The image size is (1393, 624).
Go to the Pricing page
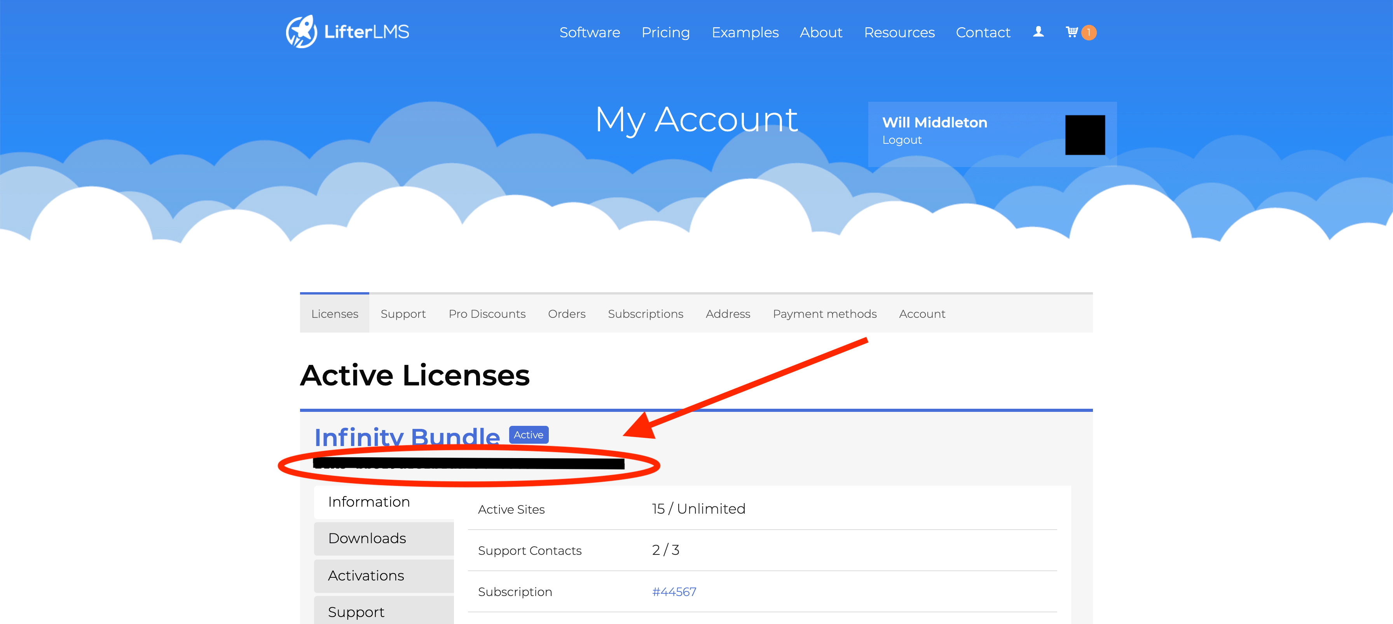[x=666, y=33]
